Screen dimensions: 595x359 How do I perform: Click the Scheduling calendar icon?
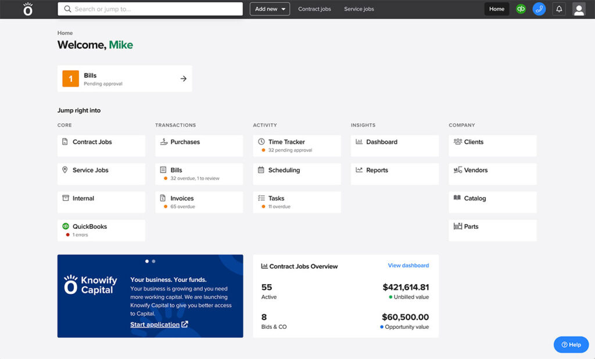click(x=261, y=170)
